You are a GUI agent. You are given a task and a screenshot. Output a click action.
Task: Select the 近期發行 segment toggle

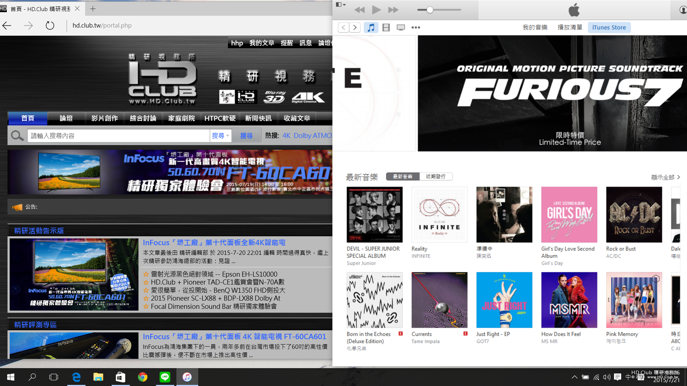coord(436,177)
